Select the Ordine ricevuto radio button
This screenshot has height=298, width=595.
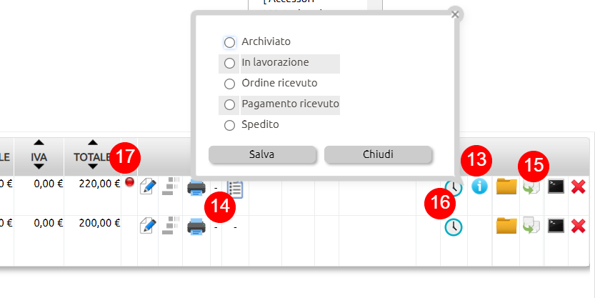229,84
